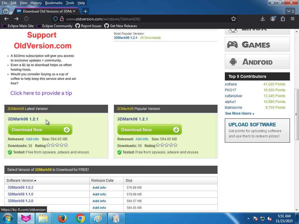
Task: Open the Help menu
Action: (81, 3)
